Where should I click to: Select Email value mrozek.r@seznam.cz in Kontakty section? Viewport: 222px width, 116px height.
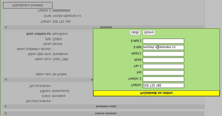(67, 16)
